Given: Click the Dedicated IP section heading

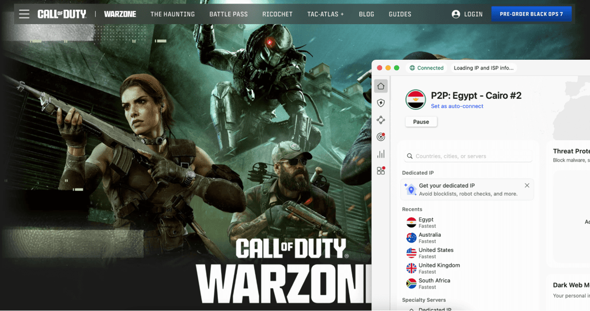Looking at the screenshot, I should click(418, 173).
